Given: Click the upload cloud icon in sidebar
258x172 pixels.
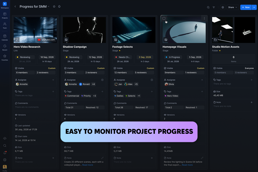Looking at the screenshot, I should 5,139.
